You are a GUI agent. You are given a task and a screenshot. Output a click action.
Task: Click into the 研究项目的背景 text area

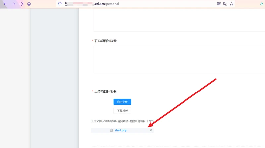(179, 59)
